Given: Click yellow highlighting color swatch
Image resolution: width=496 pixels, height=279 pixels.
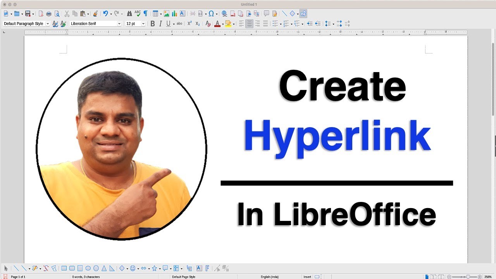Looking at the screenshot, I should click(228, 24).
